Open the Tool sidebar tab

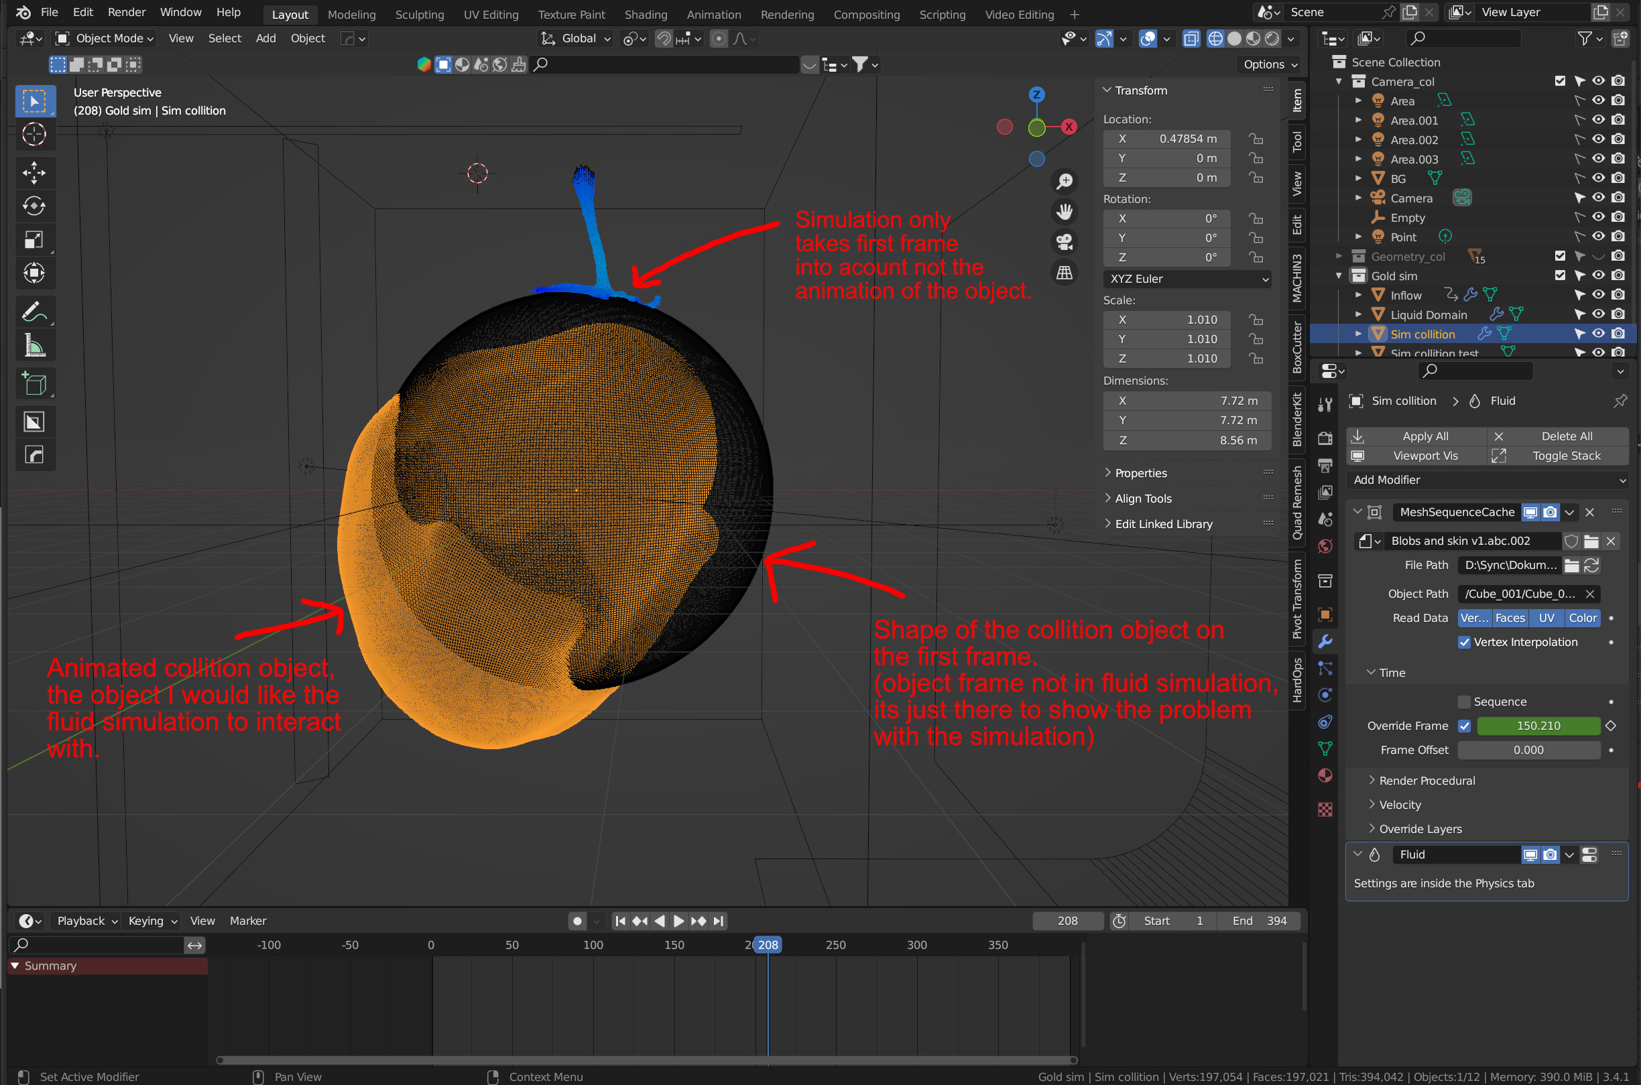point(1296,143)
